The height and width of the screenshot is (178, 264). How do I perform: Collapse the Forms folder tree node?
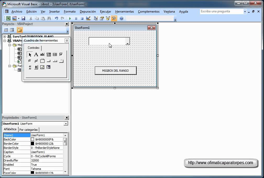[10, 66]
